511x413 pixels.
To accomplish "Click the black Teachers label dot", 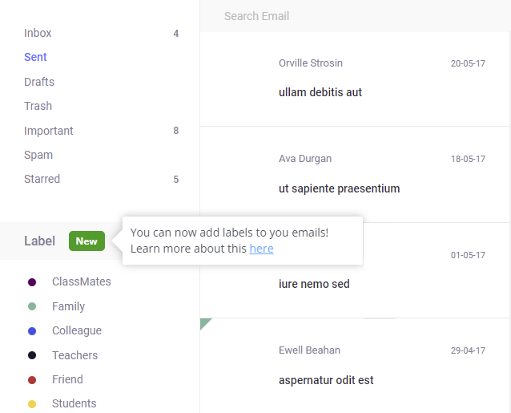I will click(x=32, y=355).
